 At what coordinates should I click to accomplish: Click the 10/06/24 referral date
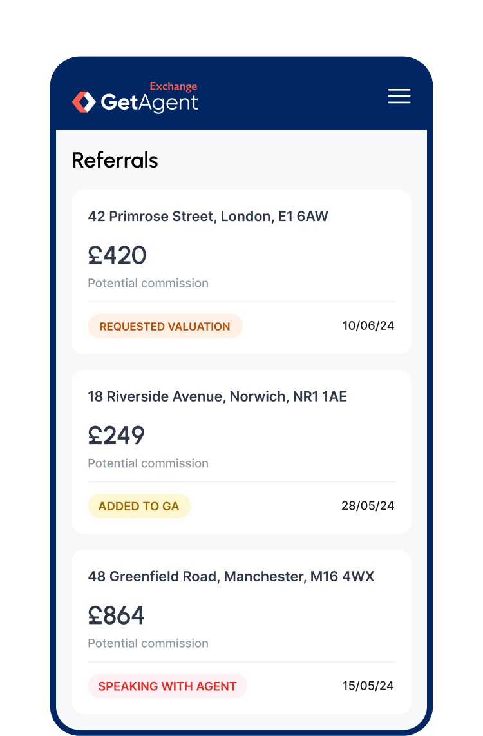click(x=368, y=325)
